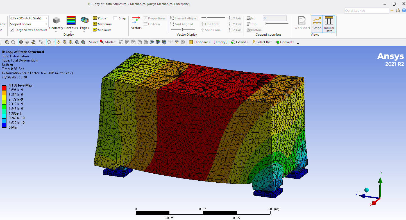The width and height of the screenshot is (406, 220).
Task: Click the blue help question mark icon
Action: (x=404, y=10)
